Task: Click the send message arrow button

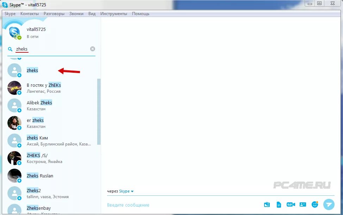Action: (x=329, y=204)
